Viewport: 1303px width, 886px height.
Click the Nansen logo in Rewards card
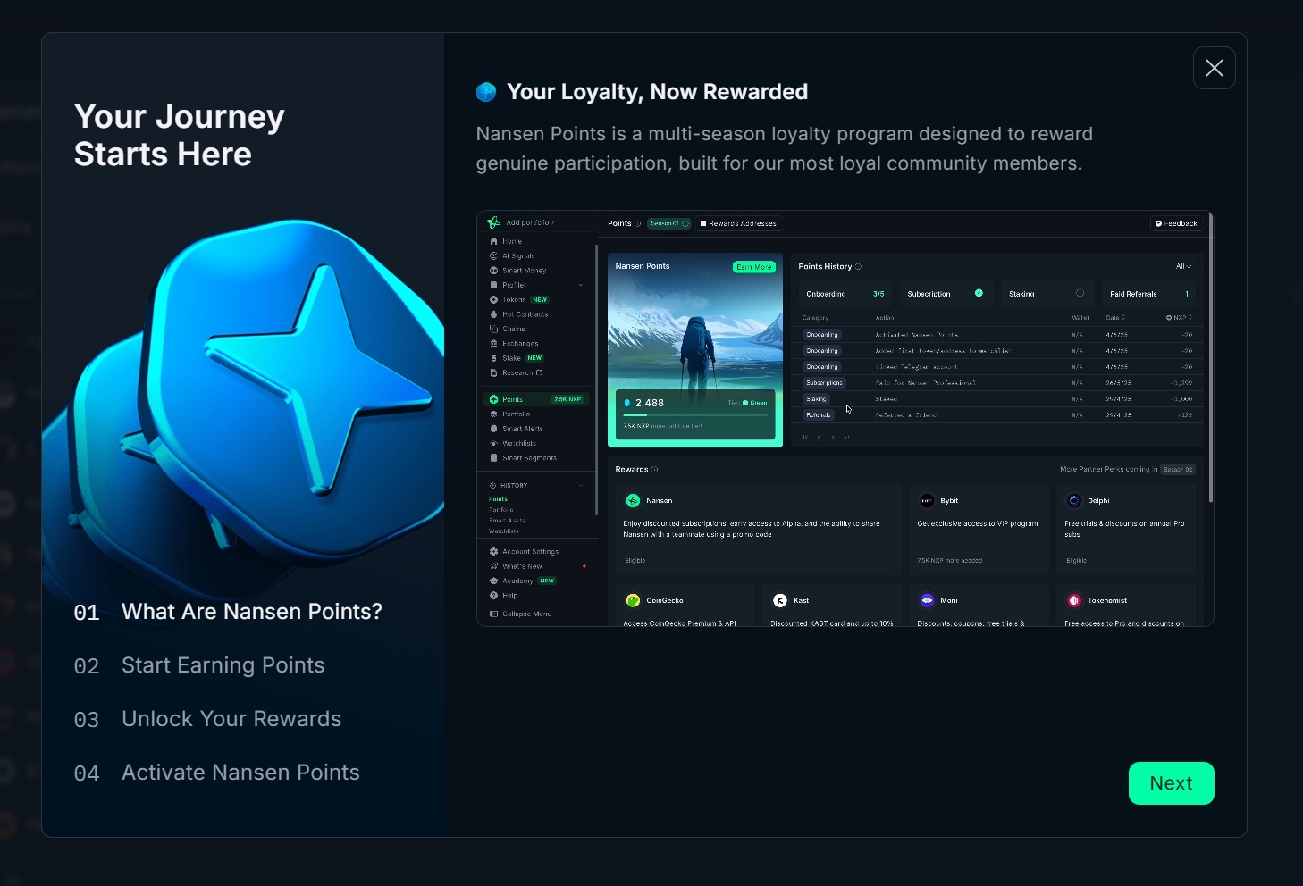pyautogui.click(x=633, y=501)
